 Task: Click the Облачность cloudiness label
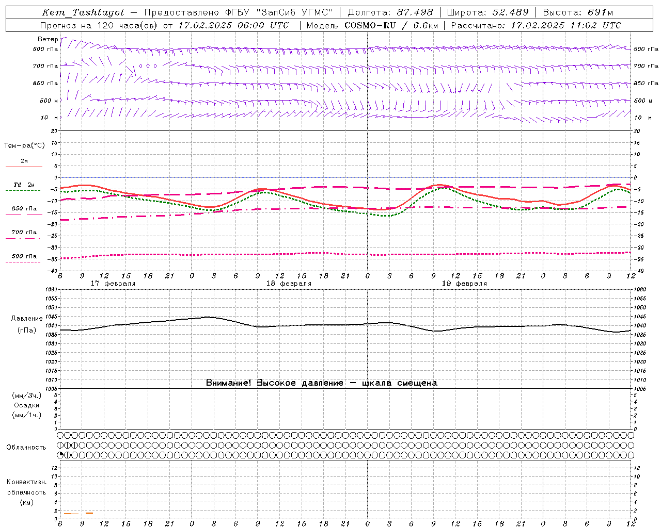click(26, 447)
